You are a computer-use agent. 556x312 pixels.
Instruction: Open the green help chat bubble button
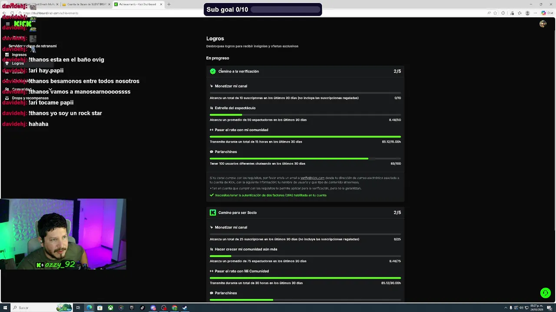(545, 293)
